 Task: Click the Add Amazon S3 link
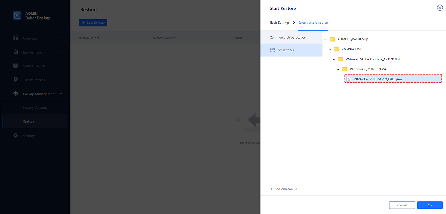pos(283,189)
